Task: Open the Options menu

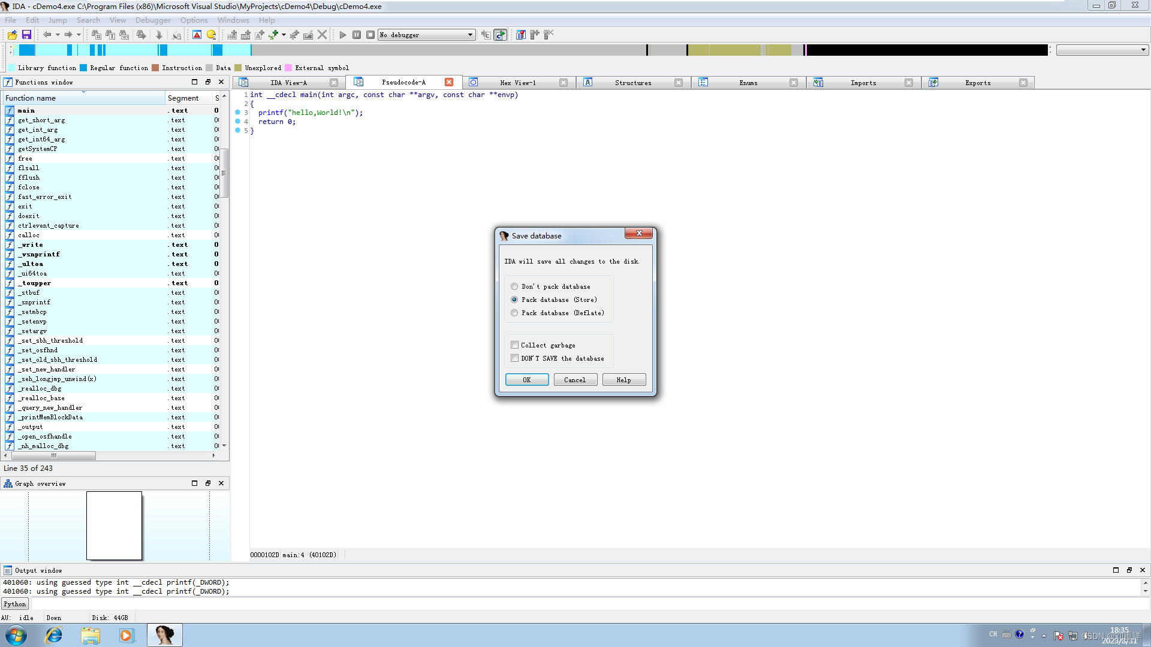Action: coord(194,20)
